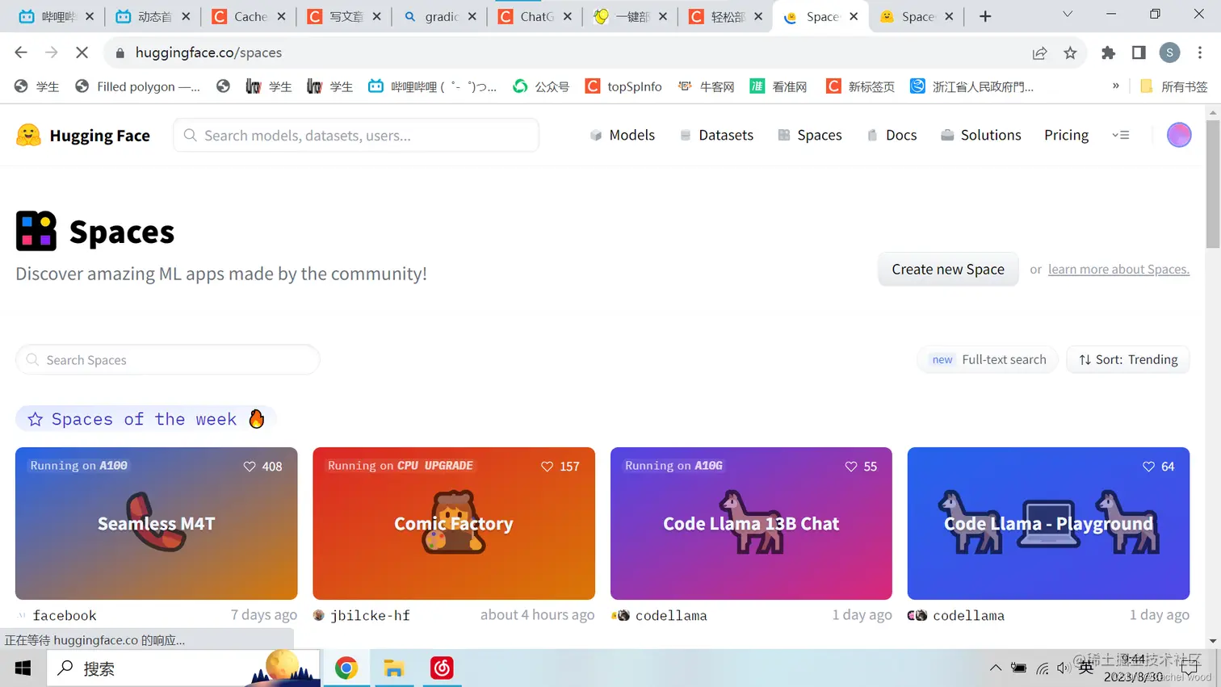This screenshot has width=1221, height=687.
Task: Open the 所有书签 bookmarks folder
Action: click(x=1174, y=86)
